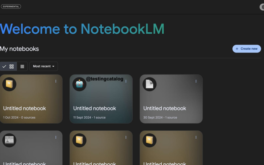Click the yellow notebook emoji on bottom-right card
This screenshot has height=165, width=264.
pos(149,140)
